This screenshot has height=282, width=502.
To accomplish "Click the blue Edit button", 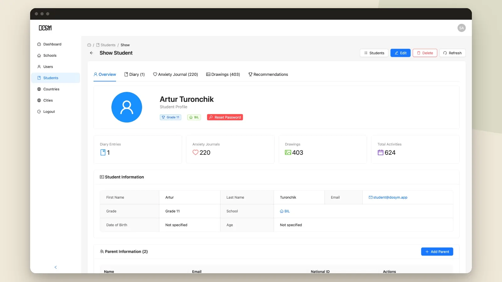I will [x=400, y=53].
